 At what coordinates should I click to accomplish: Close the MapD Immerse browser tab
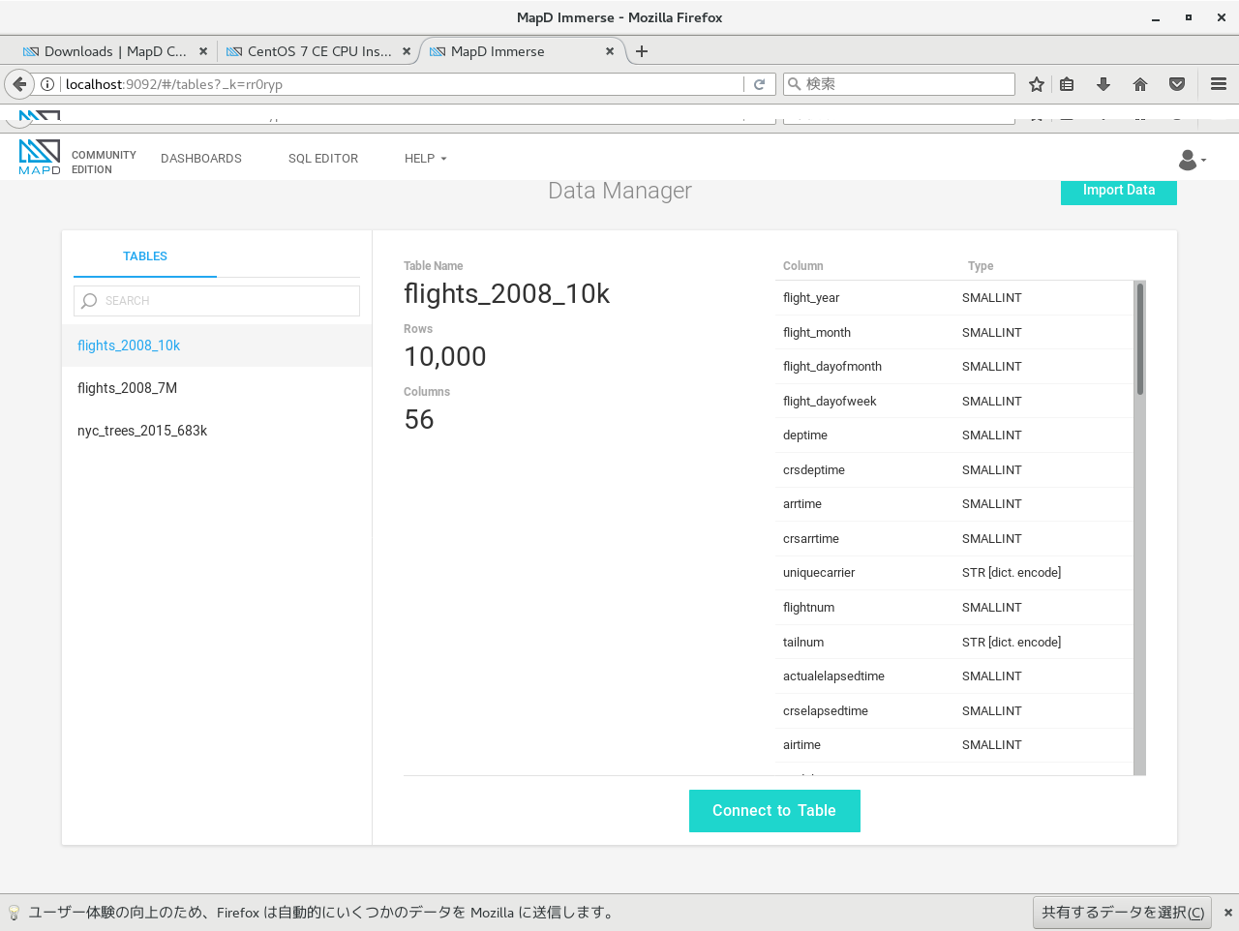click(x=610, y=51)
